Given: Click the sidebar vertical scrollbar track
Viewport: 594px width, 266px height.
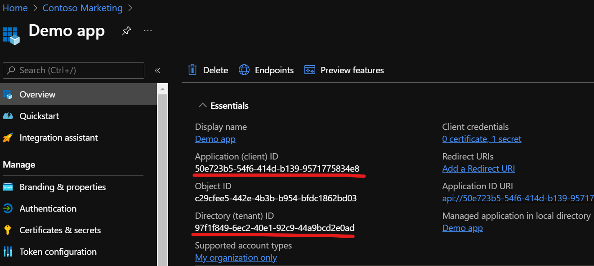Looking at the screenshot, I should click(162, 180).
